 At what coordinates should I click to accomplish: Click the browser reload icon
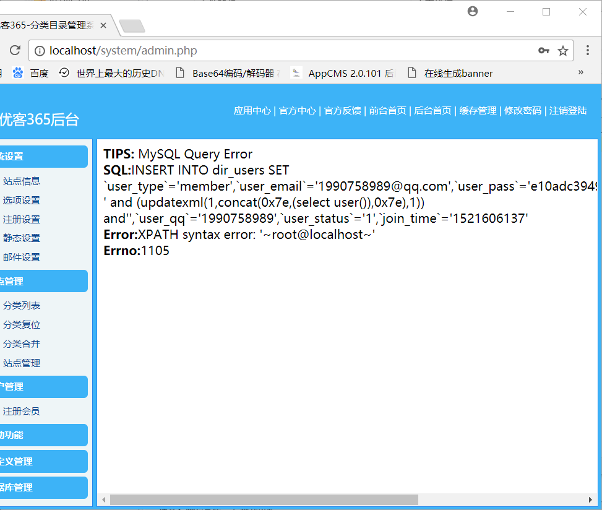point(15,51)
